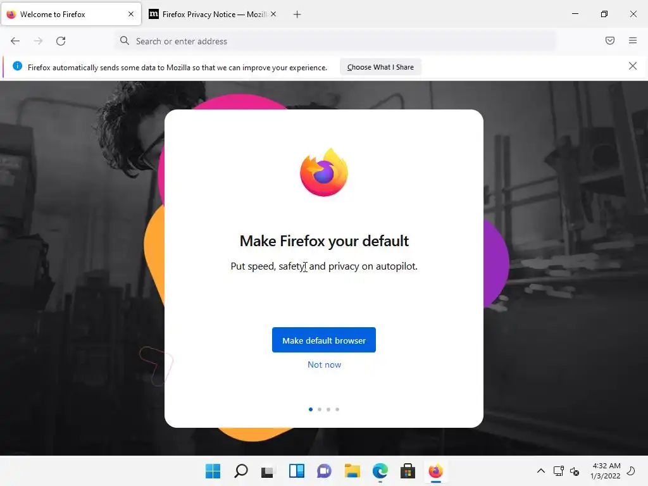Reload the current page

pos(61,41)
